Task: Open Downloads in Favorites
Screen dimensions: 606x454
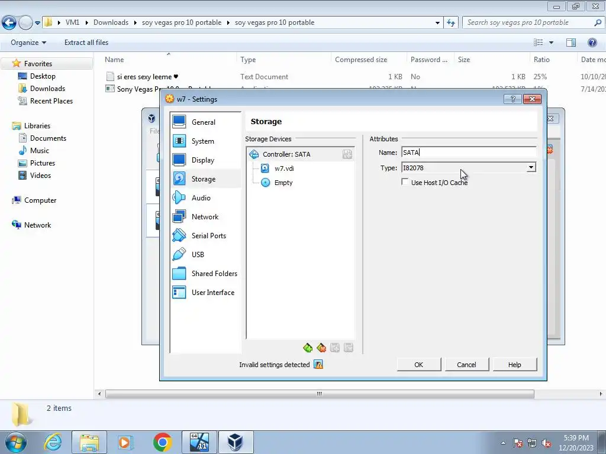Action: coord(47,89)
